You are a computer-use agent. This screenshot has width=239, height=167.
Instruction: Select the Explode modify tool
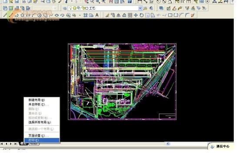[x=193, y=15]
